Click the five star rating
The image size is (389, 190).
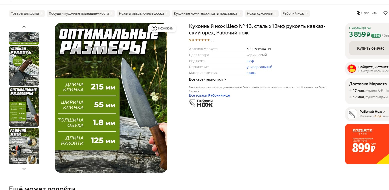tap(202, 40)
